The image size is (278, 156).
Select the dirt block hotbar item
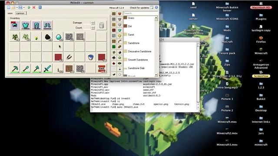click(69, 68)
